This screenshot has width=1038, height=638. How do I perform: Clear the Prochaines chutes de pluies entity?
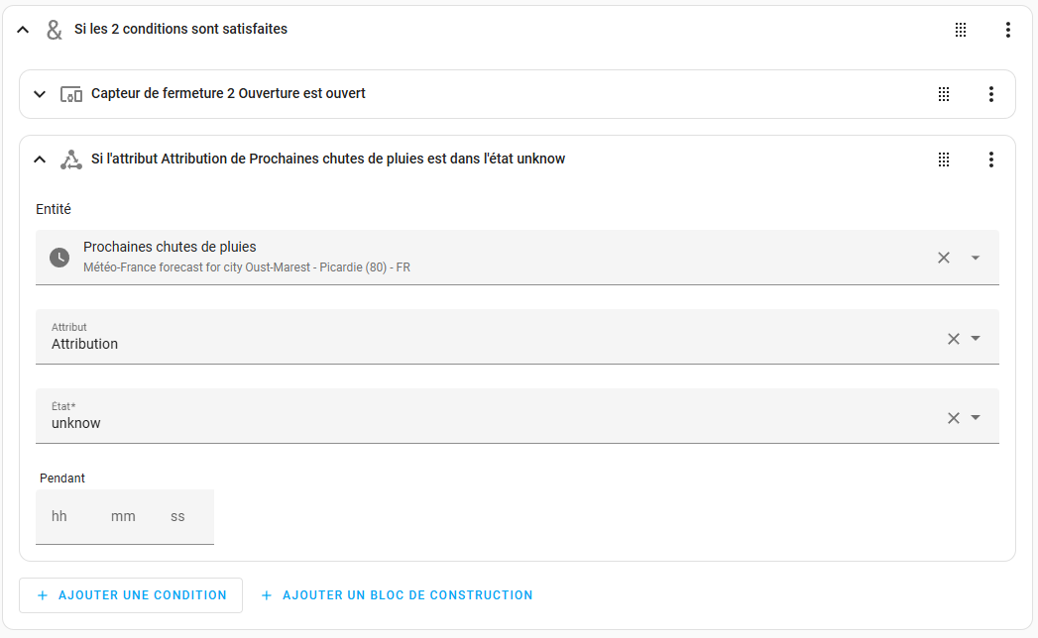[944, 258]
